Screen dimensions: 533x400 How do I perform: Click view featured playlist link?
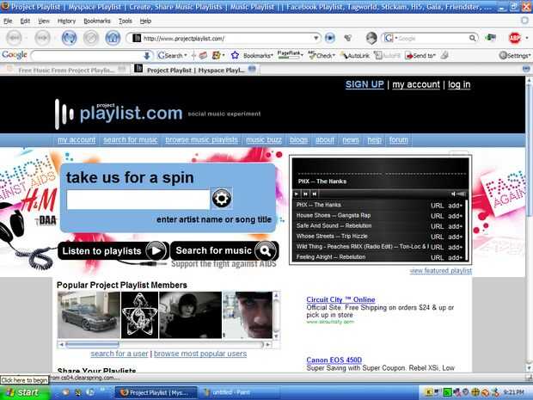(x=440, y=271)
